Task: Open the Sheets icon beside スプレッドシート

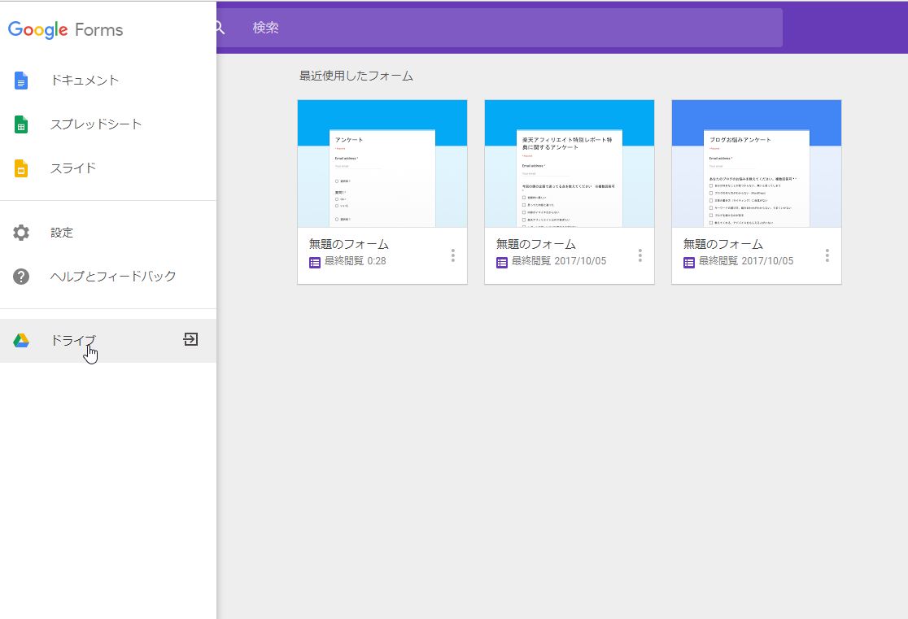Action: click(x=21, y=124)
